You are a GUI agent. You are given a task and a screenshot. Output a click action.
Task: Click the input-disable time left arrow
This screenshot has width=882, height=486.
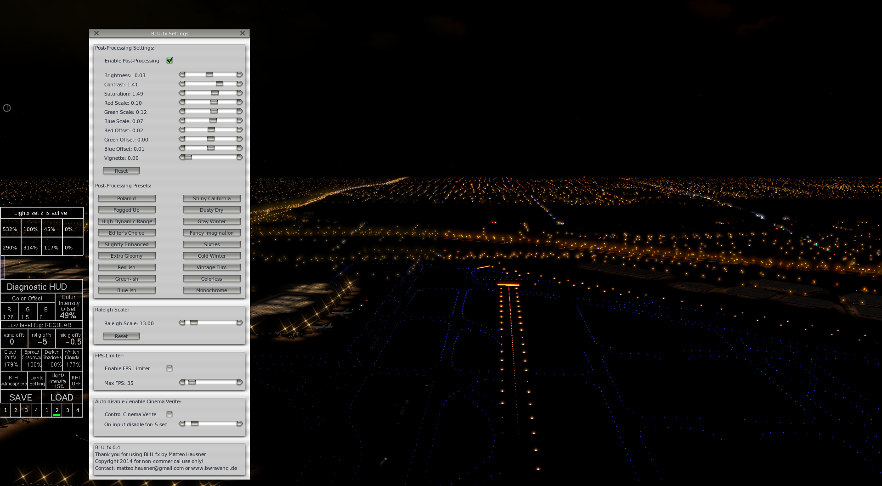(182, 424)
